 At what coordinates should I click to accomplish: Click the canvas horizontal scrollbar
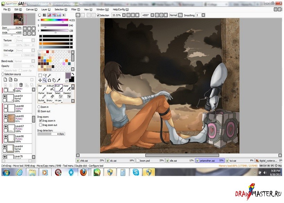coord(182,155)
